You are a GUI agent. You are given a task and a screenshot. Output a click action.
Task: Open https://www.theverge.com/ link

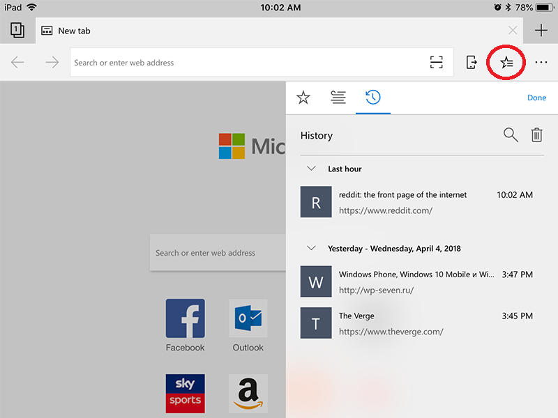click(391, 332)
